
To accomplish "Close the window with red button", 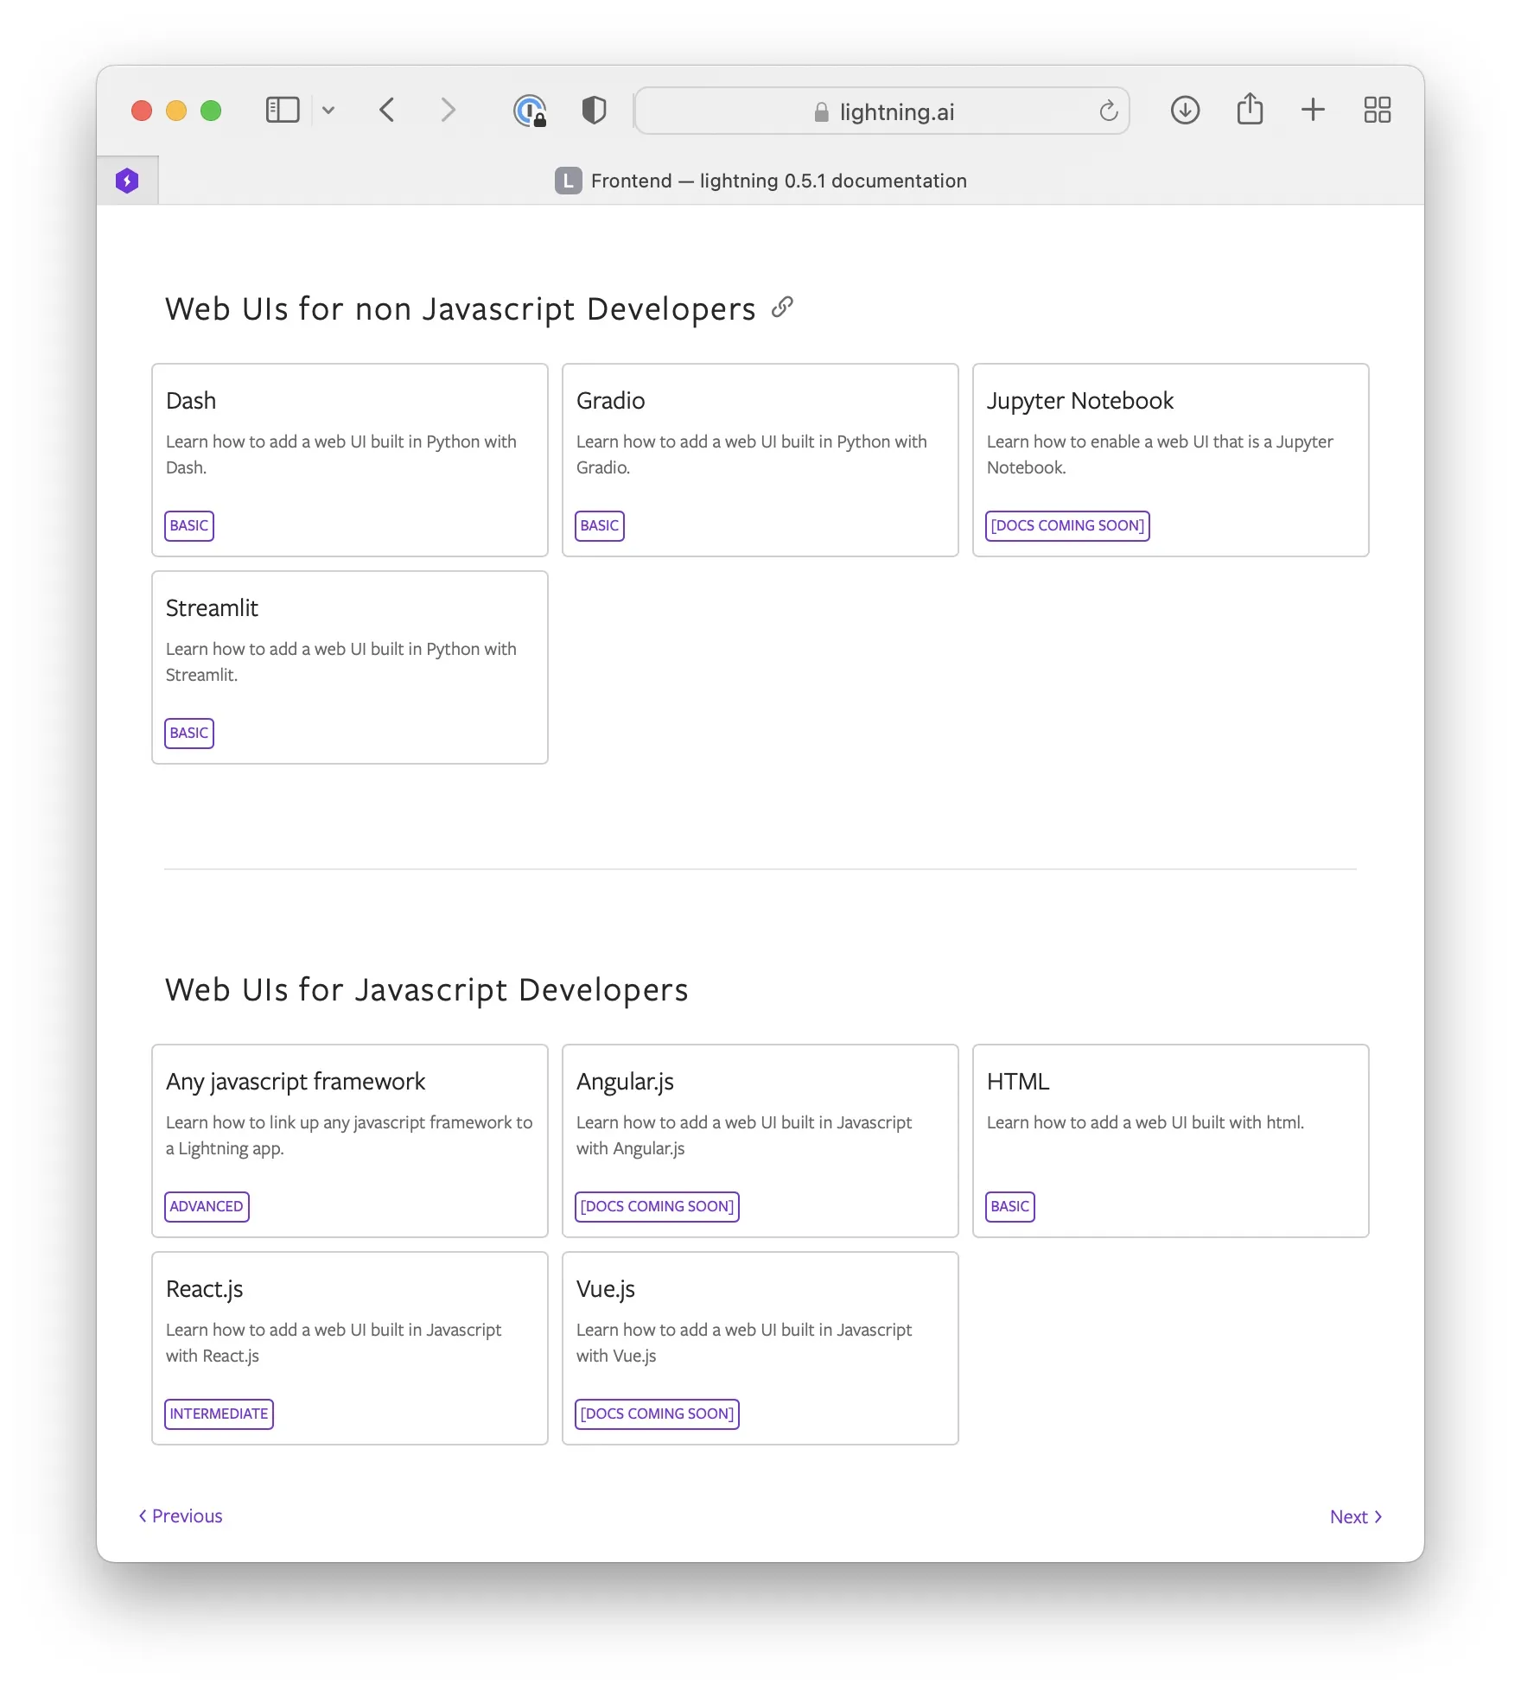I will pyautogui.click(x=142, y=111).
